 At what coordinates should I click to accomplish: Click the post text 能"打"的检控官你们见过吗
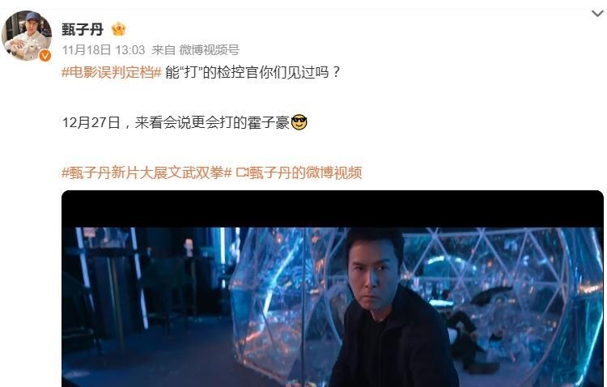pyautogui.click(x=253, y=72)
